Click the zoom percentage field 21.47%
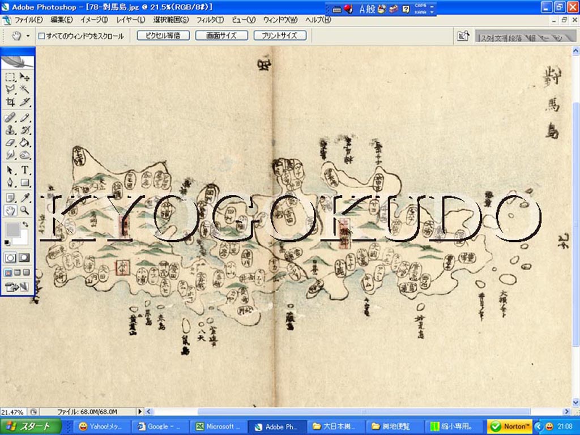This screenshot has height=435, width=580. point(14,412)
